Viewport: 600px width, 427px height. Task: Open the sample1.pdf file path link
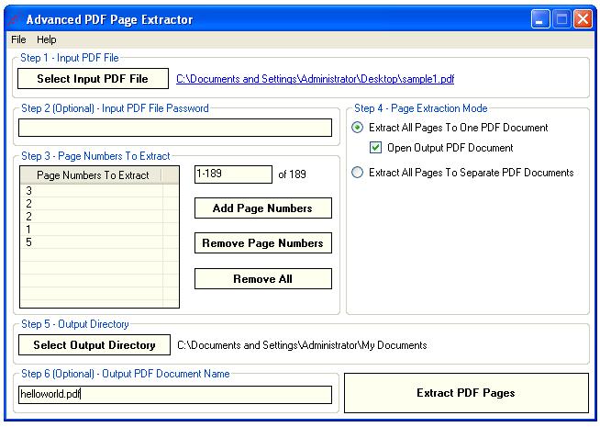tap(315, 79)
